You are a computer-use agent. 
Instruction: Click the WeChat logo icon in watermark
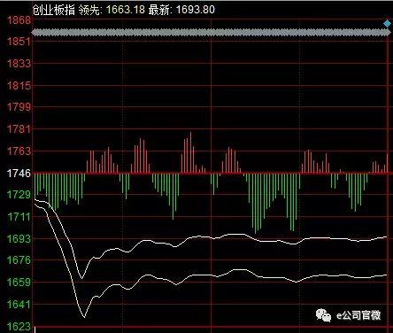tap(324, 315)
